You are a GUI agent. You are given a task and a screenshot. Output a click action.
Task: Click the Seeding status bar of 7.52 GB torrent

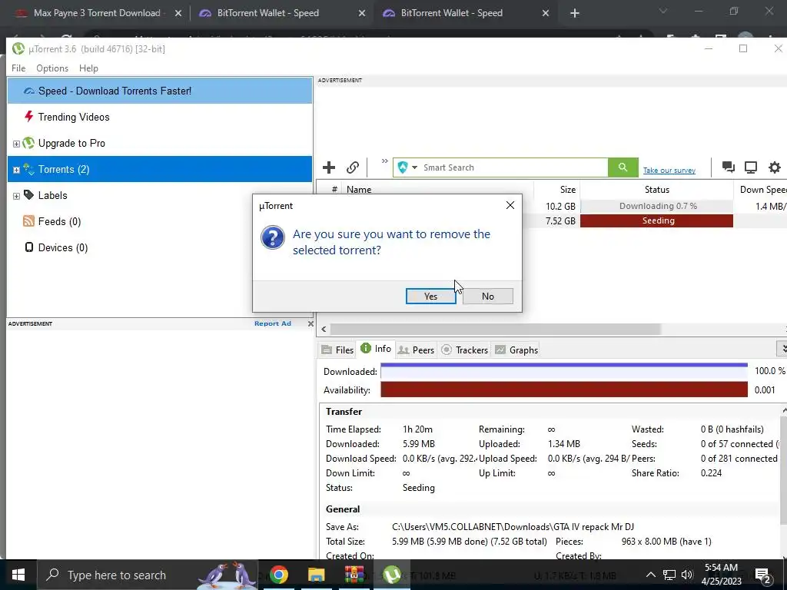click(x=656, y=220)
